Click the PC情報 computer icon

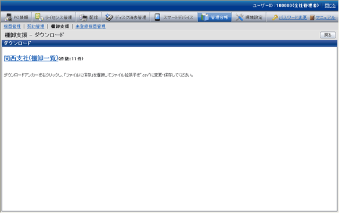[x=8, y=17]
